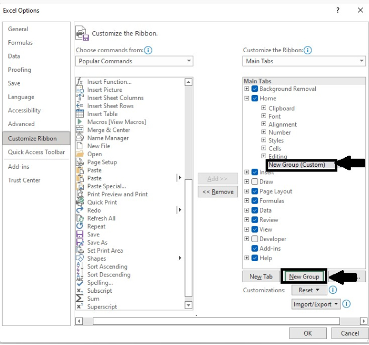
Task: Click the New Tab button
Action: [x=261, y=276]
